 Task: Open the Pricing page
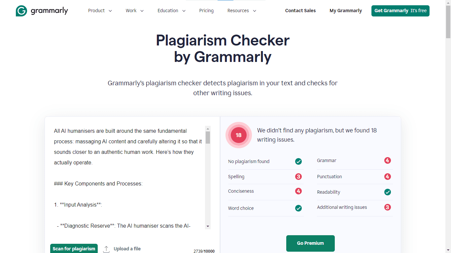pos(206,11)
